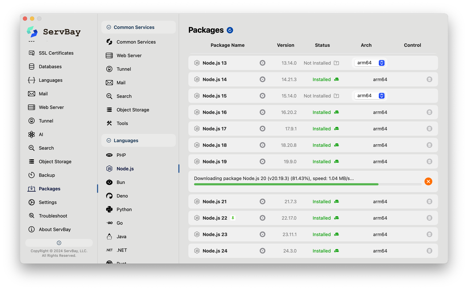Collapse the Languages section

(109, 141)
